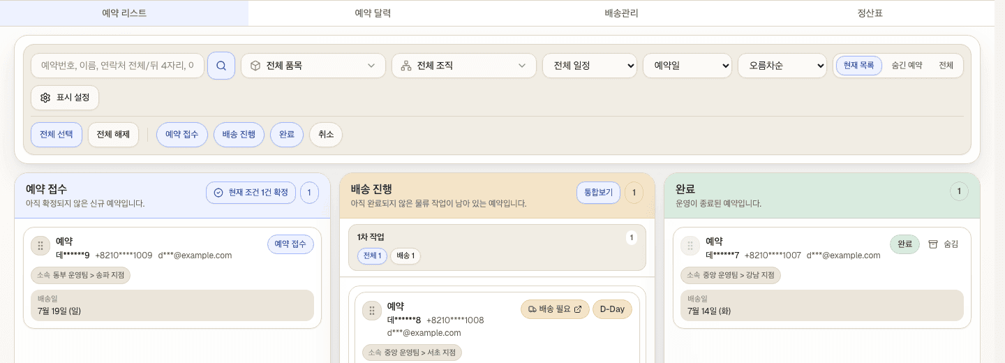1005x363 pixels.
Task: Click drag handle of 데******7 card
Action: [690, 246]
